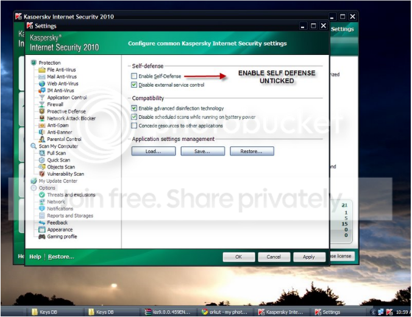Click the Anti-Banner icon
Screen dimensions: 412x317
click(x=42, y=132)
